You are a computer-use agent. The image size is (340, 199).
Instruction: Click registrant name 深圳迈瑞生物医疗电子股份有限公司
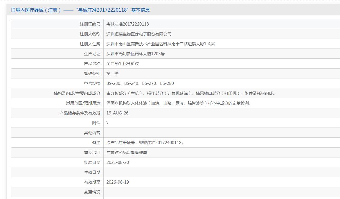click(x=139, y=34)
